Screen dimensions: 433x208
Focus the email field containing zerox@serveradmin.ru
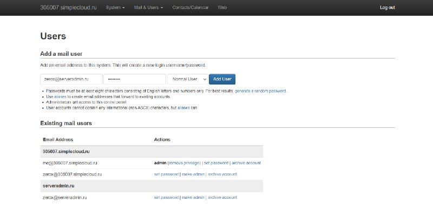coord(71,79)
